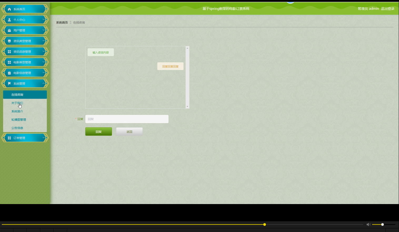This screenshot has height=232, width=399.
Task: Click the green 回复 submit button
Action: pos(99,132)
